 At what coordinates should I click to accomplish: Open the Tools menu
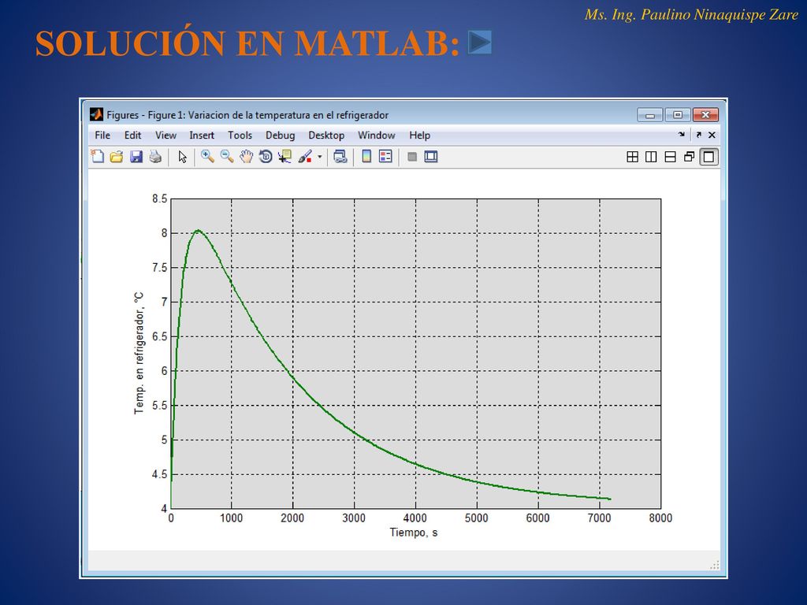pyautogui.click(x=240, y=135)
